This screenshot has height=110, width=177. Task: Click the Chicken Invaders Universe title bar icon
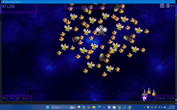(3, 2)
